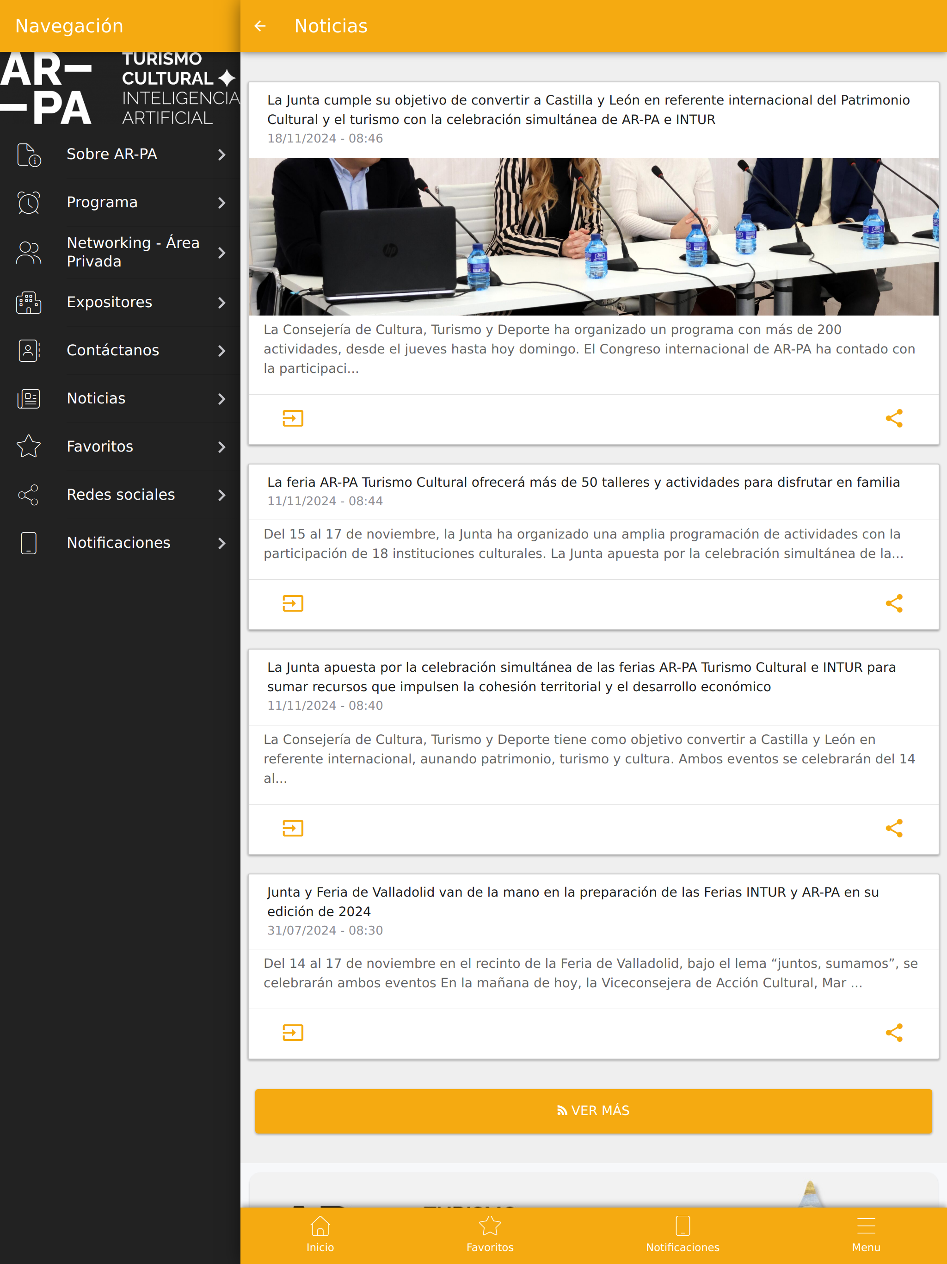The width and height of the screenshot is (947, 1264).
Task: Open Favoritos tab in bottom bar
Action: click(x=490, y=1234)
